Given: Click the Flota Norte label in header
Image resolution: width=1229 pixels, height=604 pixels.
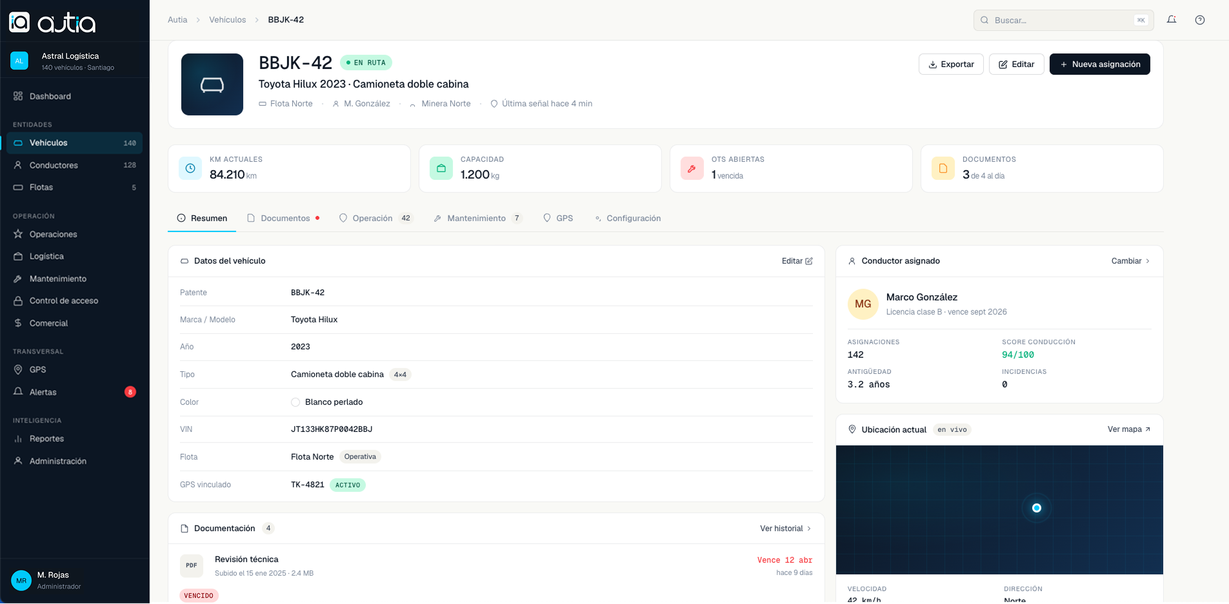Looking at the screenshot, I should point(292,104).
